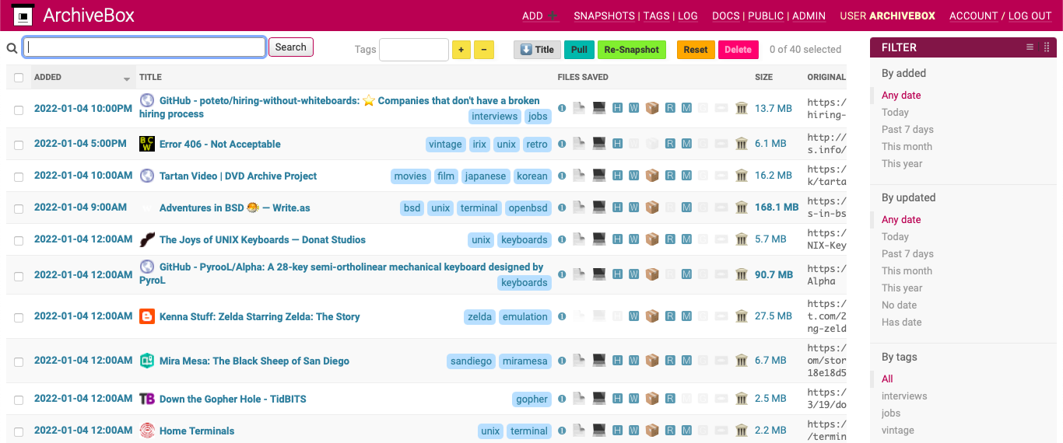Open the SNAPSHOTS menu item
The image size is (1063, 443).
tap(604, 16)
